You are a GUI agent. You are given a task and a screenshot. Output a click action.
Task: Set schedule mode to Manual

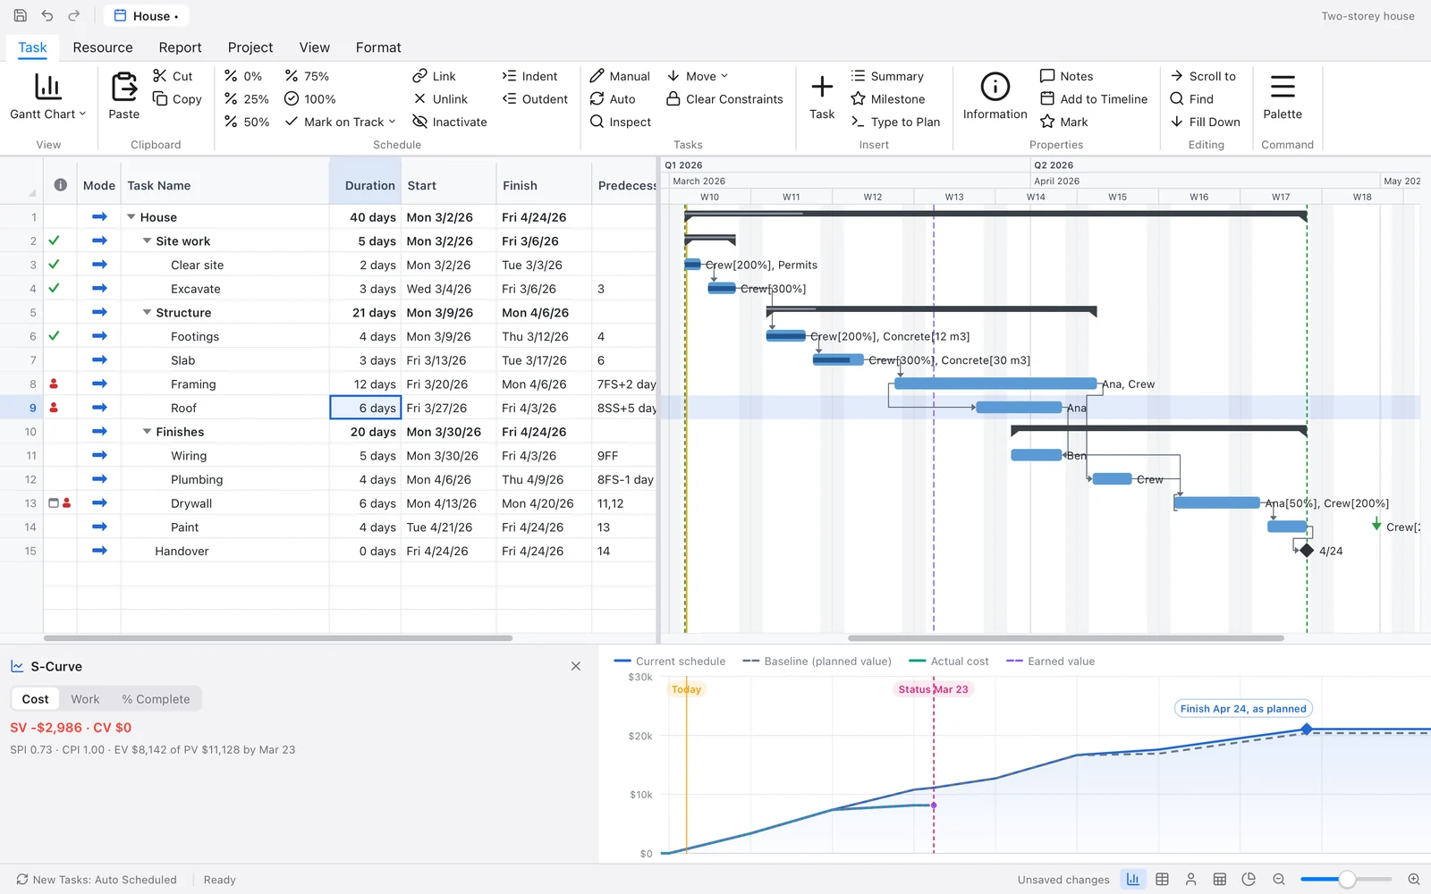pos(619,76)
